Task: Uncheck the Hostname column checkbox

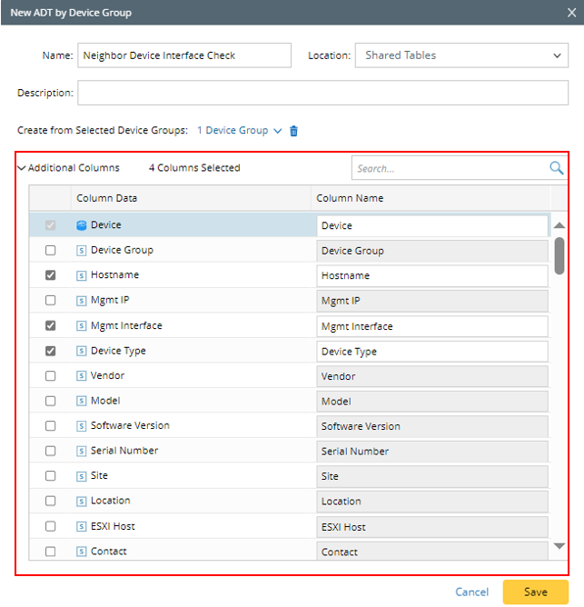Action: pyautogui.click(x=51, y=275)
